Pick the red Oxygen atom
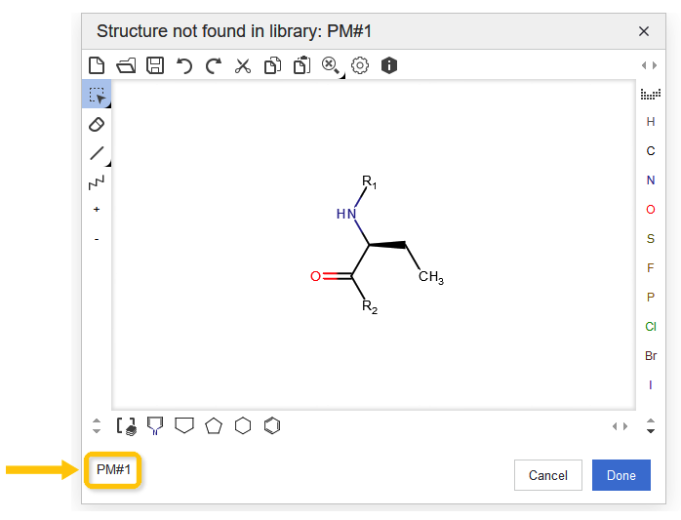Image resolution: width=681 pixels, height=520 pixels. coord(651,210)
